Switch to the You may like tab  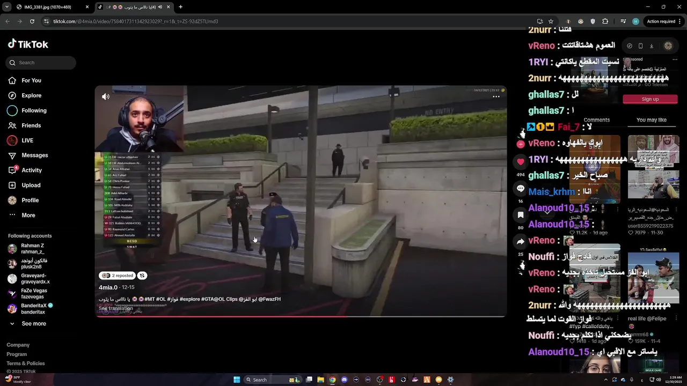click(651, 120)
